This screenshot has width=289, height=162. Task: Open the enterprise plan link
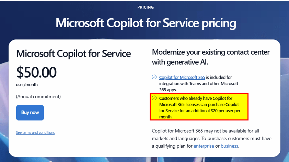coord(203,146)
